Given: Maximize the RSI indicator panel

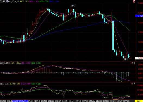Looking at the screenshot, I should click(x=133, y=84).
